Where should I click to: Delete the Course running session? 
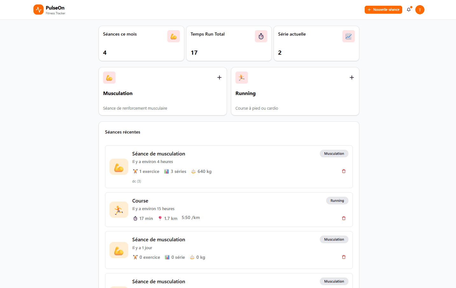344,218
